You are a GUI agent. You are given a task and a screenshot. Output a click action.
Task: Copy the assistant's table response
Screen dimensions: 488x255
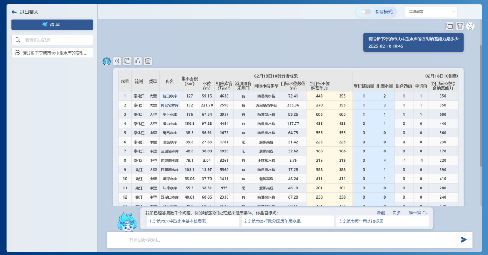tap(127, 61)
